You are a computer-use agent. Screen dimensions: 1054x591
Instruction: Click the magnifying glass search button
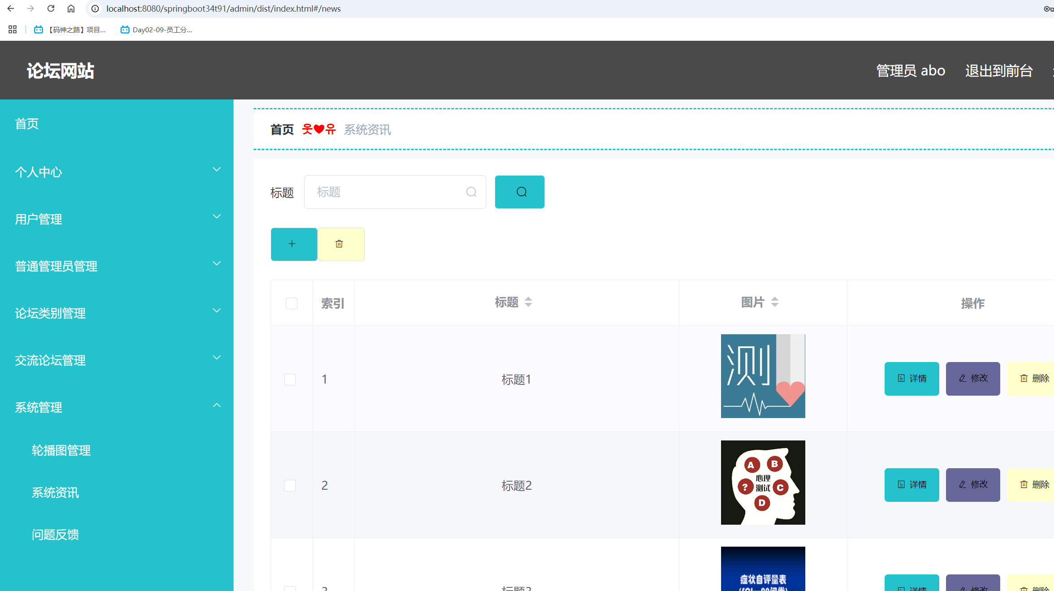click(x=519, y=192)
